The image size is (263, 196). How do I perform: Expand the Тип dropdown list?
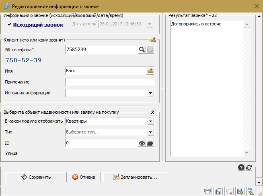(x=150, y=132)
